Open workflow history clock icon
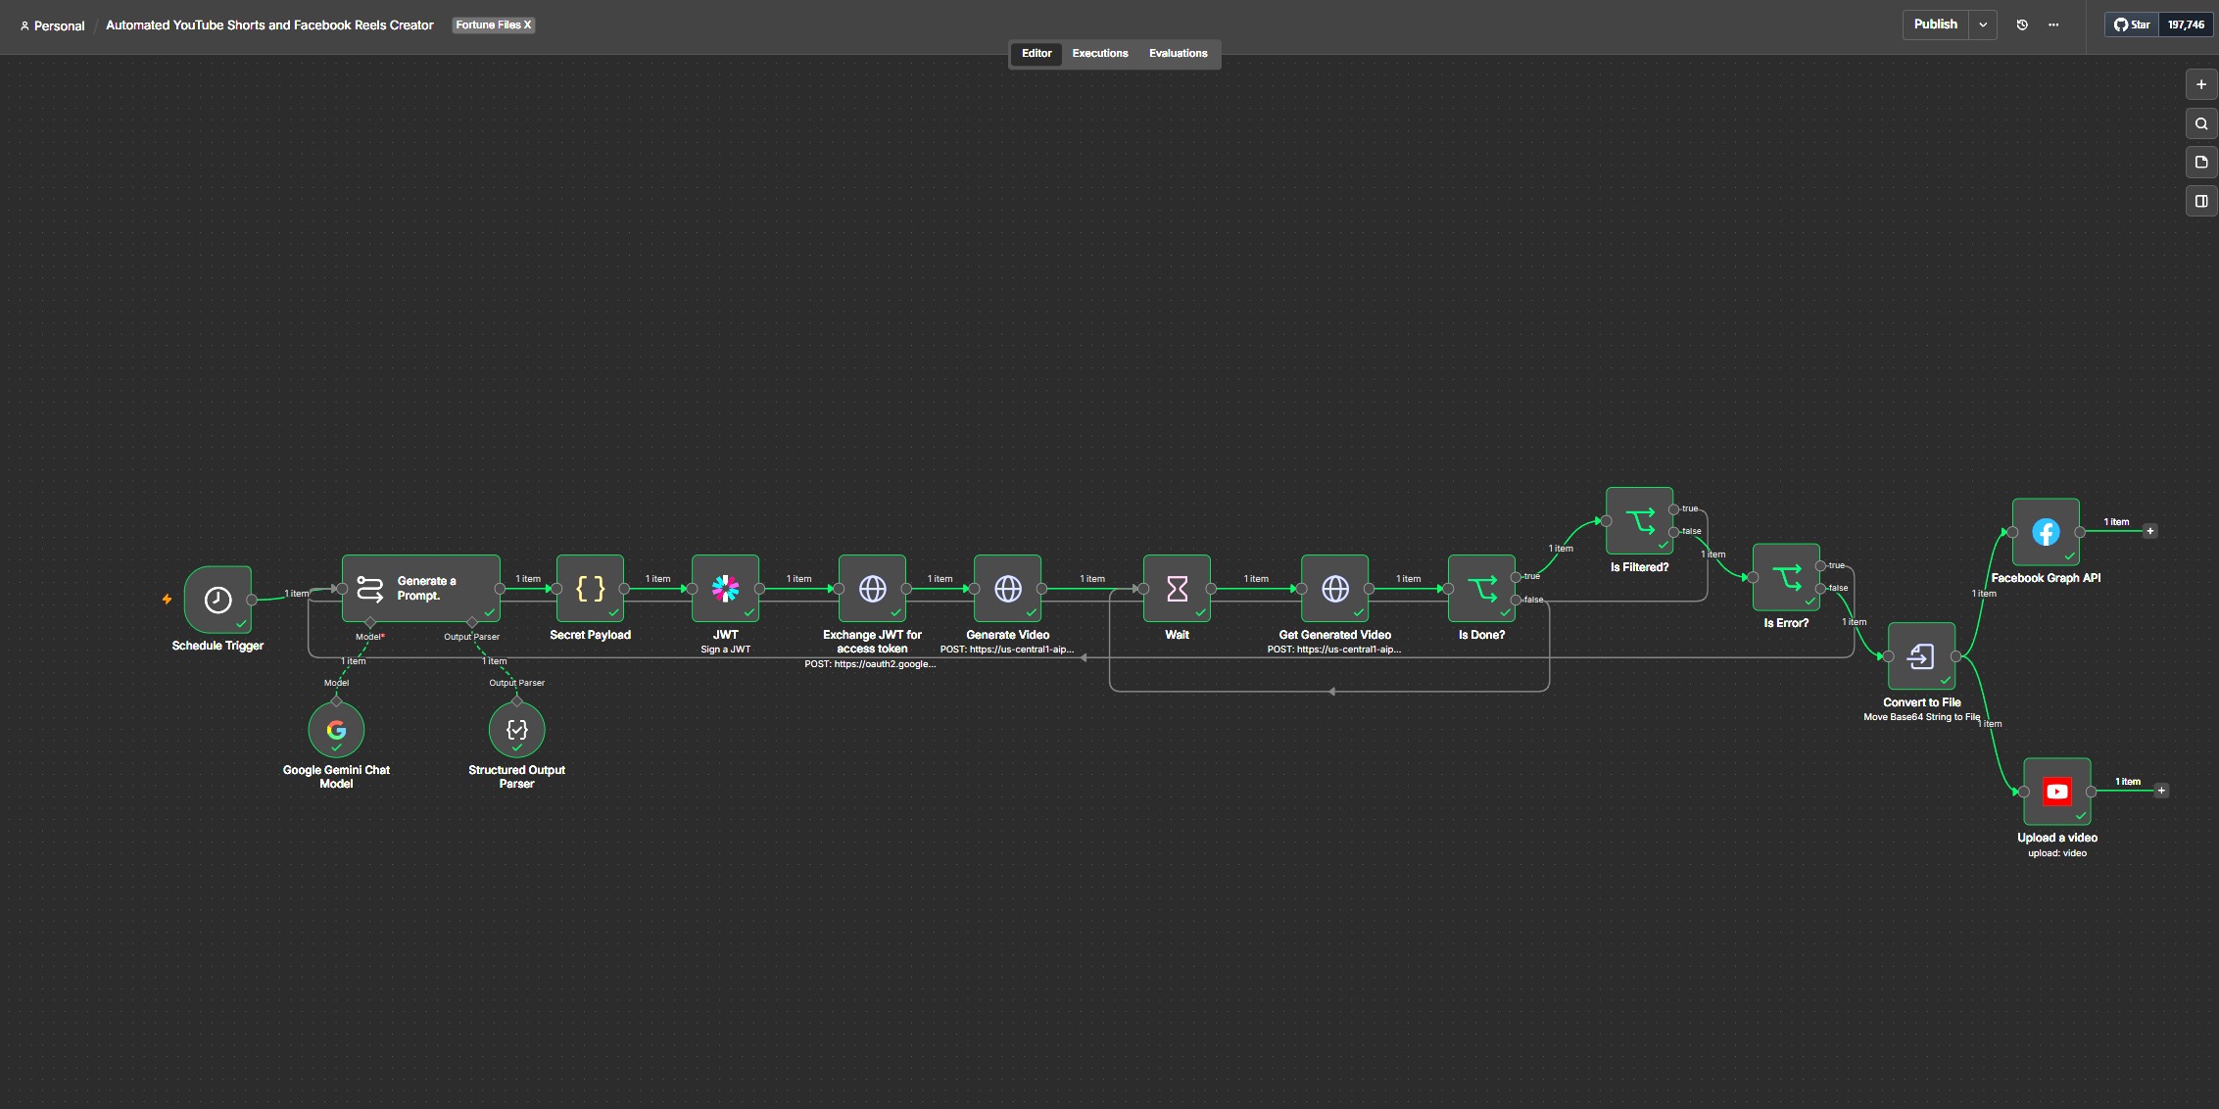 pyautogui.click(x=2022, y=24)
